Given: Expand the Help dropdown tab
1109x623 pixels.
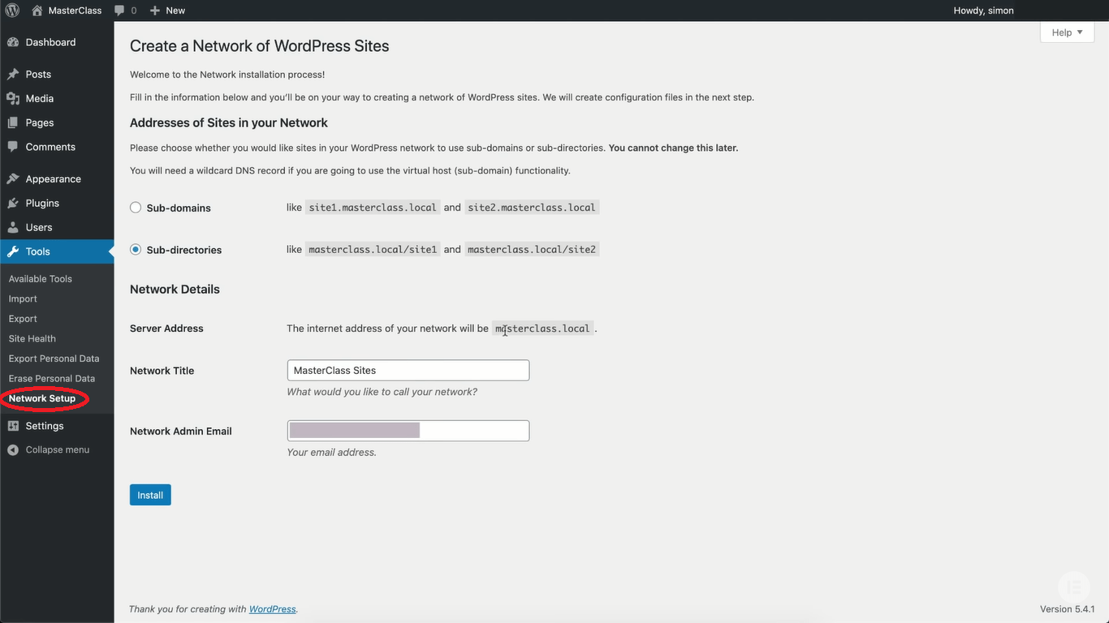Looking at the screenshot, I should (1067, 32).
